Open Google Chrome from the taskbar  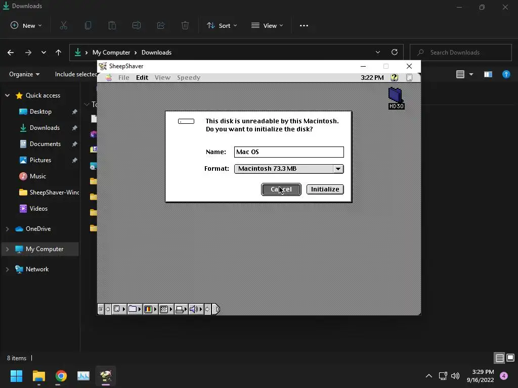click(61, 376)
